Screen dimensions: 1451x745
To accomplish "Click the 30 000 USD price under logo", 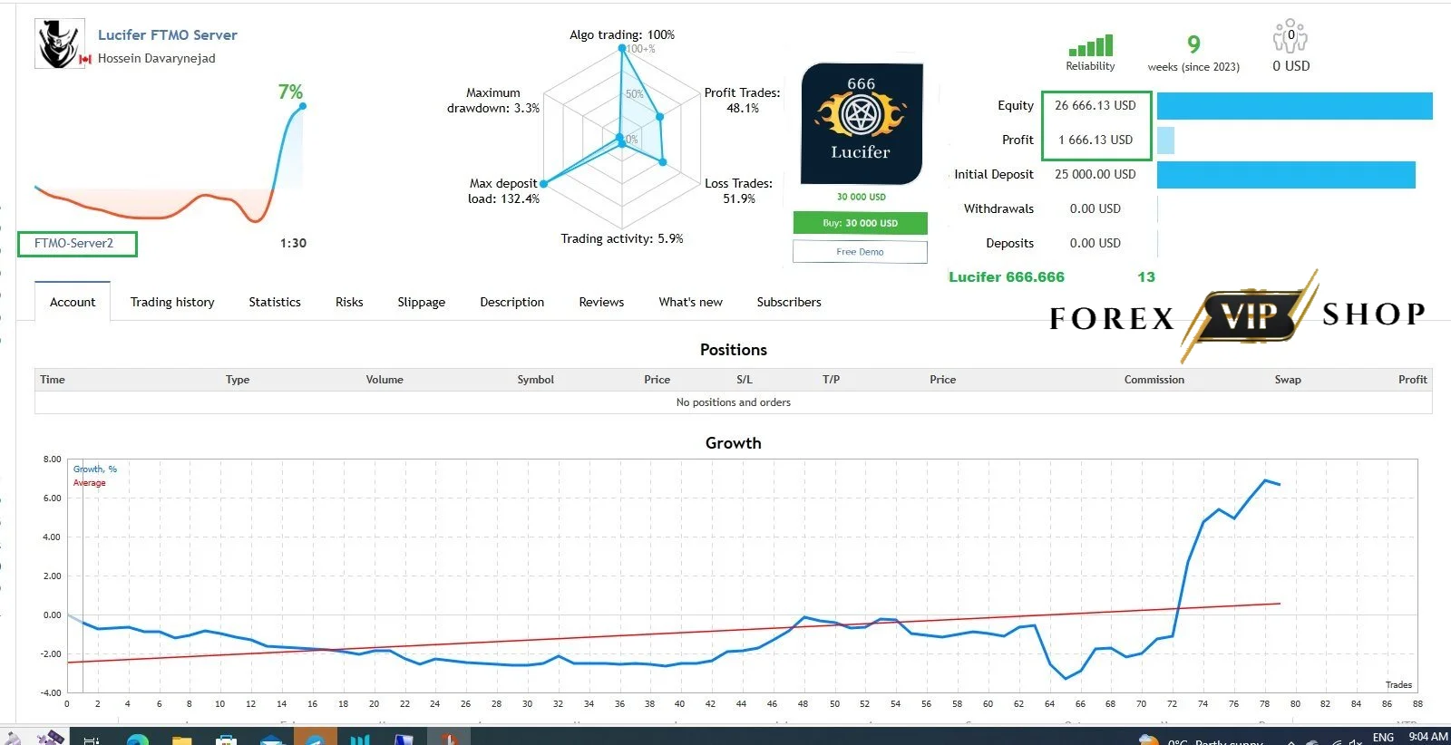I will coord(861,197).
